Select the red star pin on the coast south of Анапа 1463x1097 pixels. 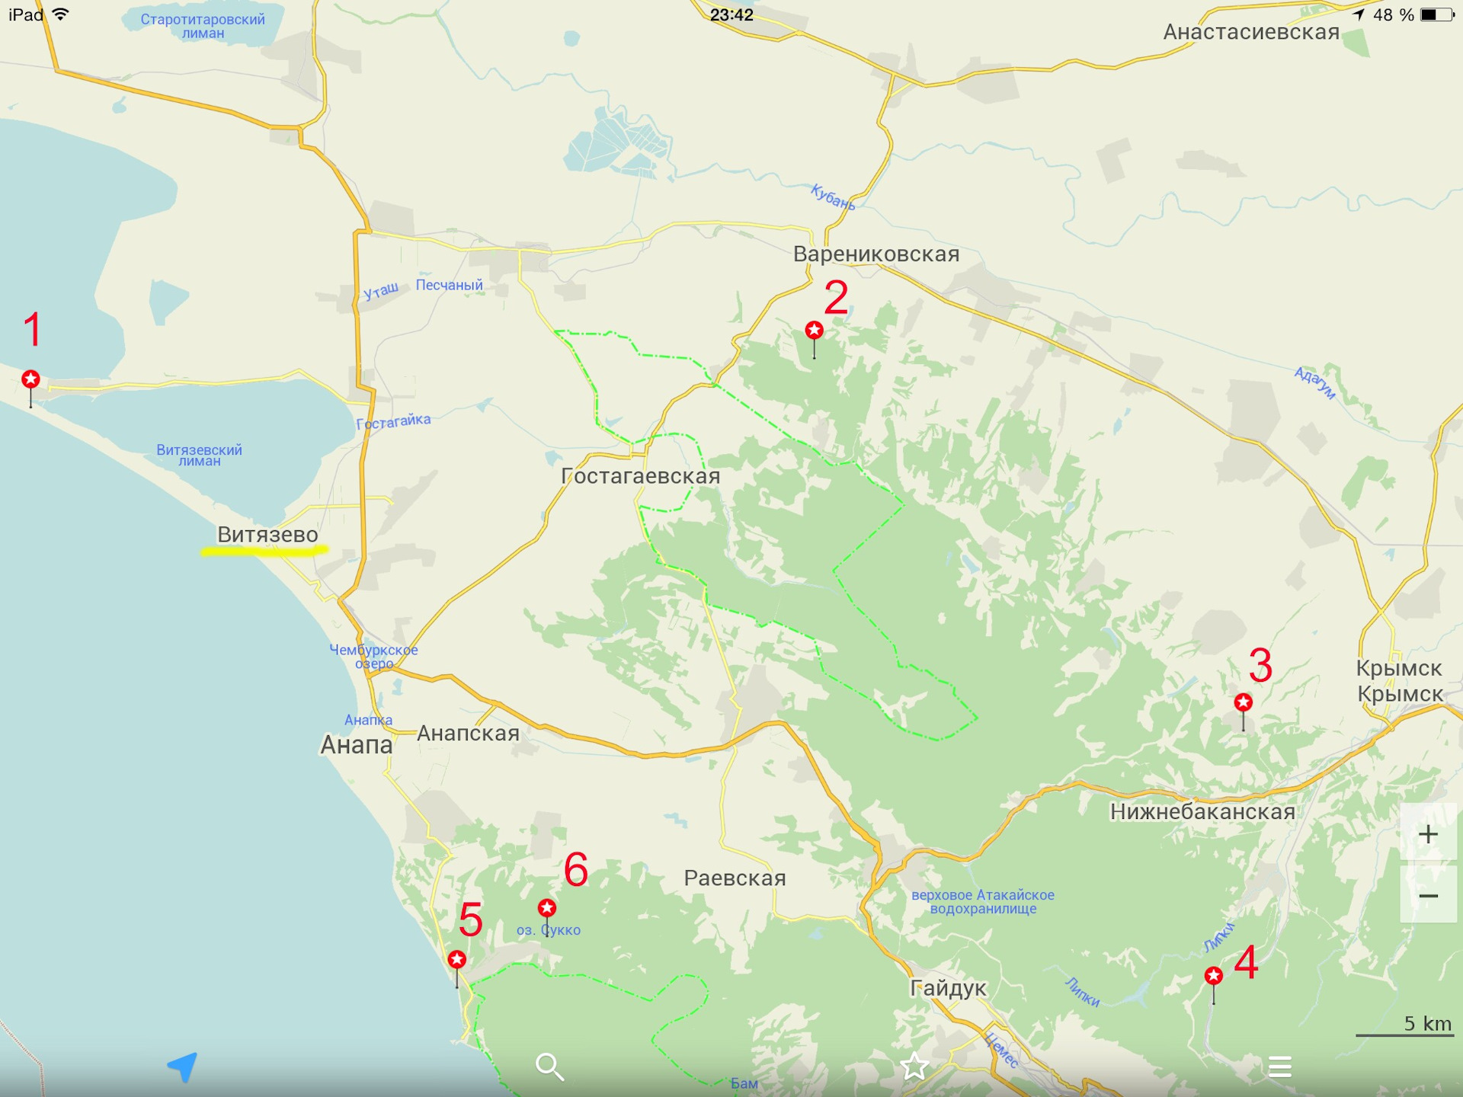pos(456,958)
